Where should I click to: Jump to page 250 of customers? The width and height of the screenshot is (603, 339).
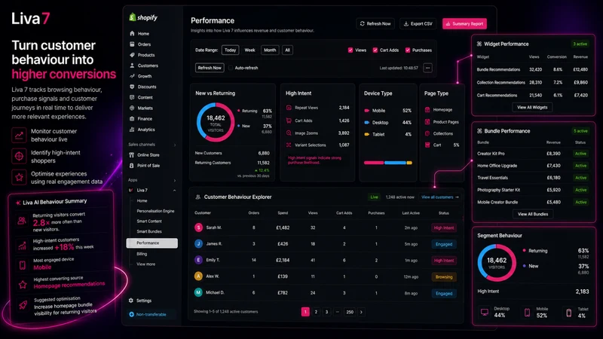(x=350, y=312)
